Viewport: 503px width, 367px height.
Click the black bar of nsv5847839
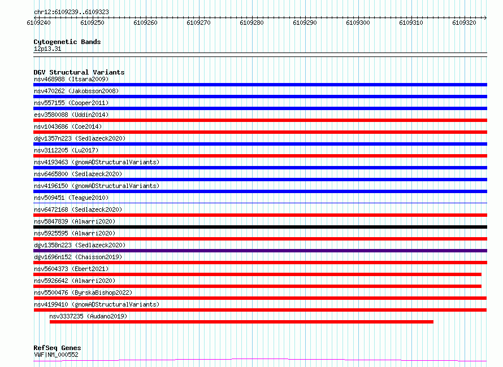click(260, 227)
